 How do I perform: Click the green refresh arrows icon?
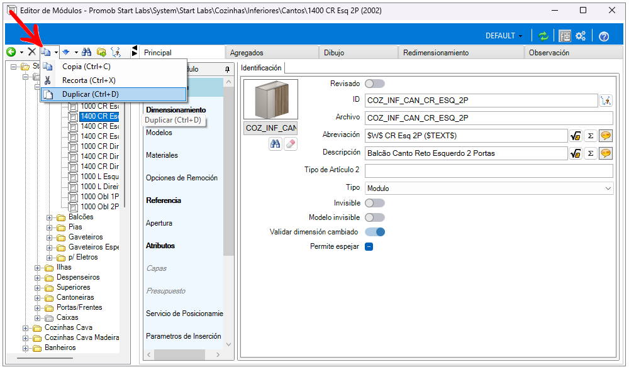pos(543,36)
